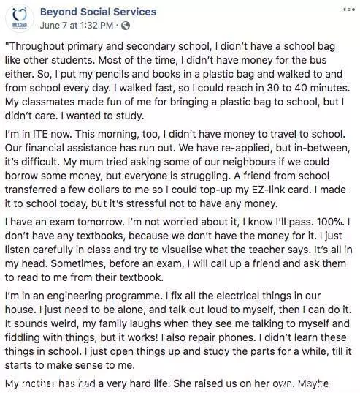The width and height of the screenshot is (360, 393).
Task: Open the three-dot post options menu
Action: tap(349, 10)
